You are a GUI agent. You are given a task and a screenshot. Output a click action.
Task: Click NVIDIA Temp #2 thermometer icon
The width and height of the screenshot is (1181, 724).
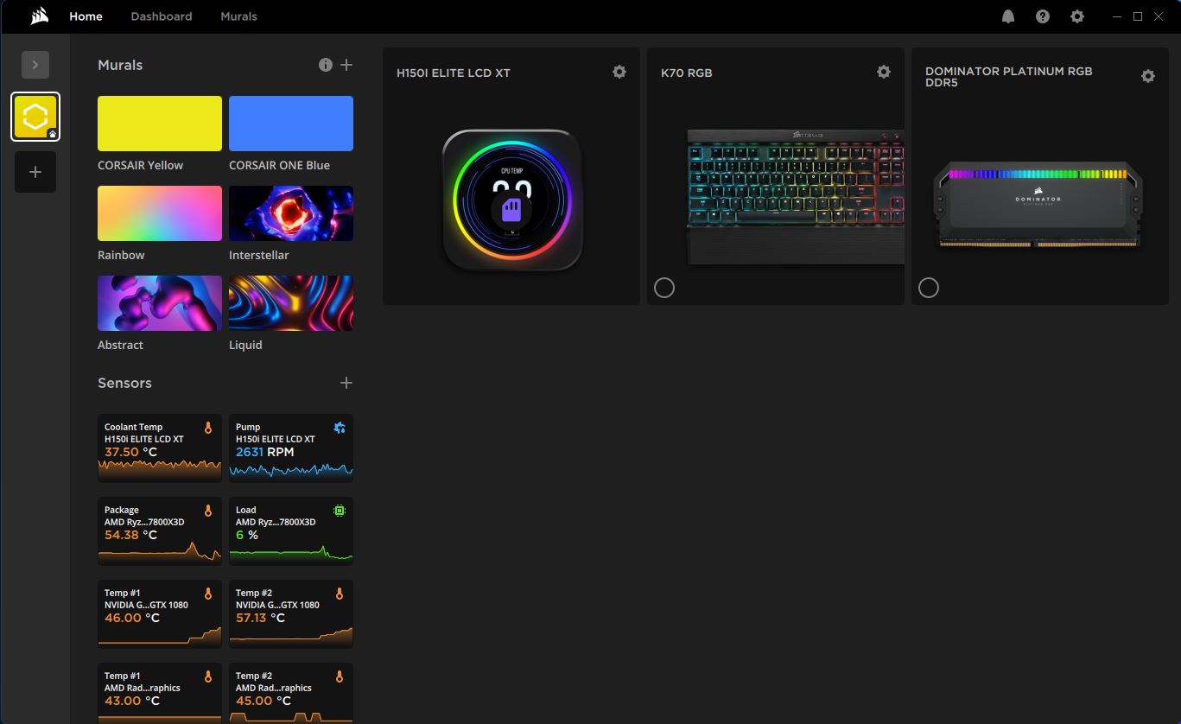[x=340, y=594]
